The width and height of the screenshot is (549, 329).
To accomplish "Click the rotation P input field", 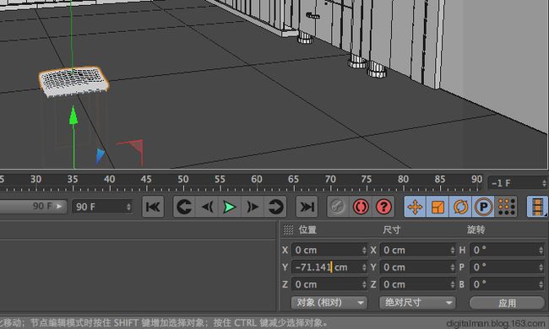I will click(507, 267).
